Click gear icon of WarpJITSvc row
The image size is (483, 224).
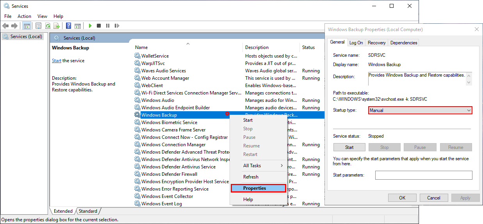[137, 63]
